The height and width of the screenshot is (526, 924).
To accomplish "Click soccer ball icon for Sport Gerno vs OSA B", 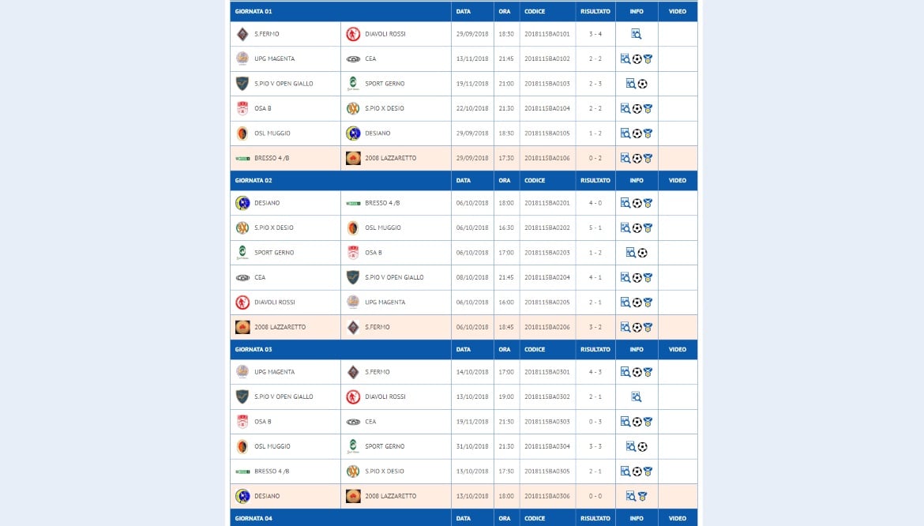I will point(642,253).
